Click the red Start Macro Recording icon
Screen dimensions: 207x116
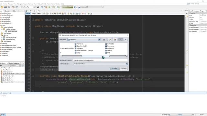click(83, 14)
